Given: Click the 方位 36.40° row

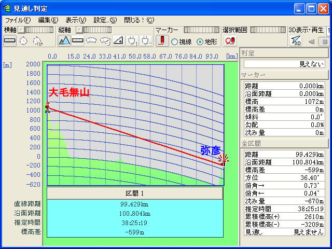Looking at the screenshot, I should pos(284,177).
